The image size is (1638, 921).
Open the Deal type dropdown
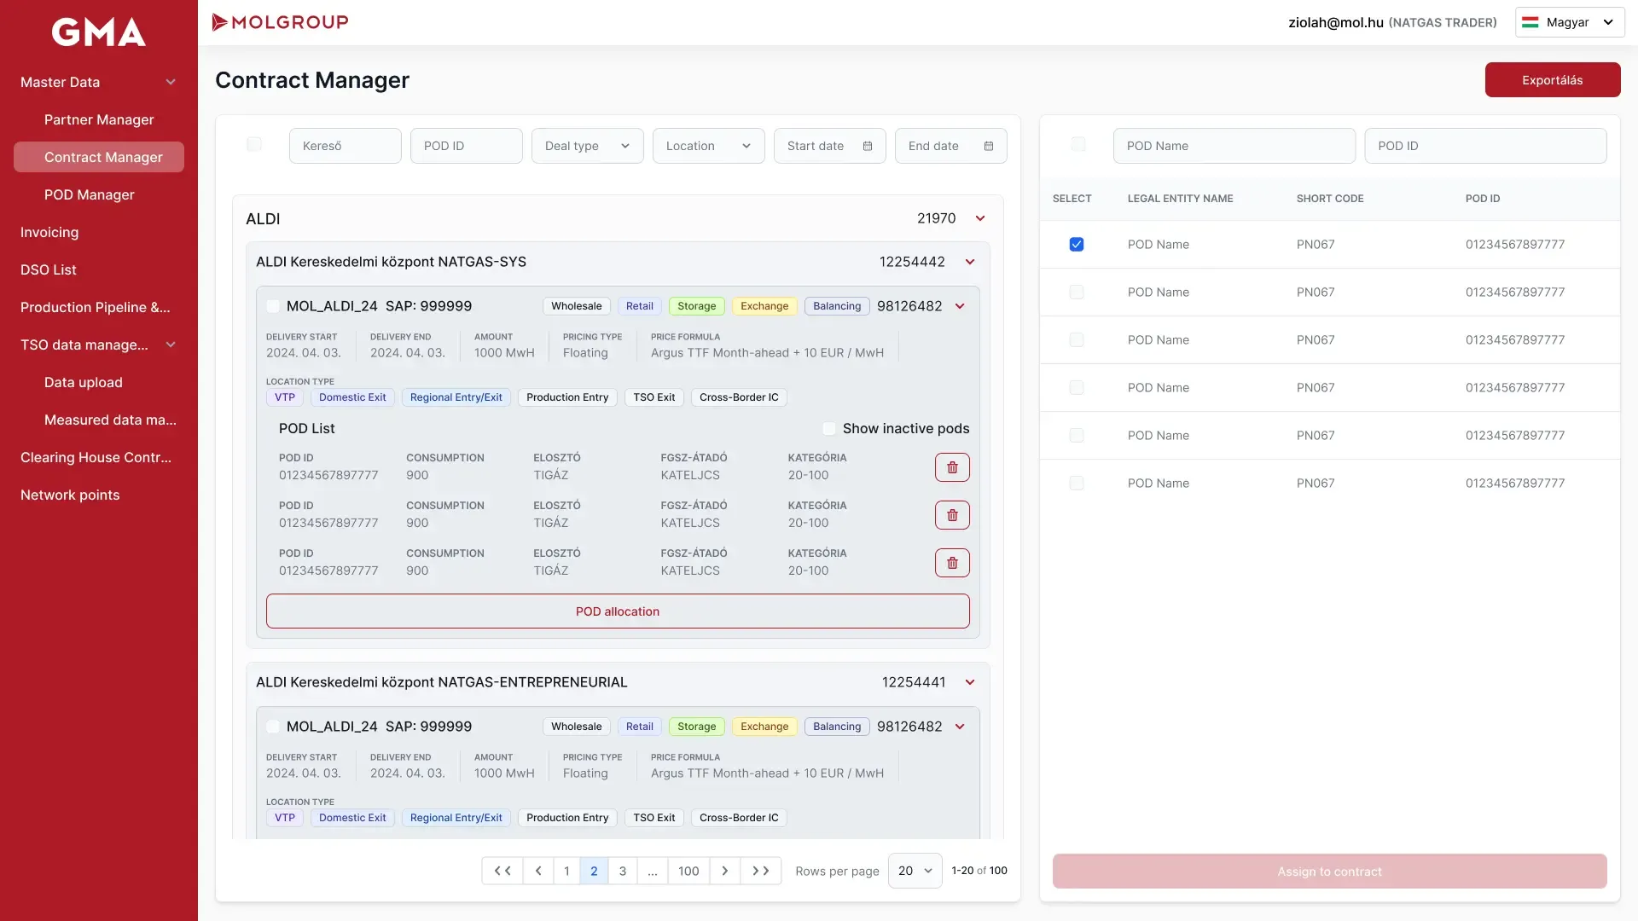pos(588,146)
